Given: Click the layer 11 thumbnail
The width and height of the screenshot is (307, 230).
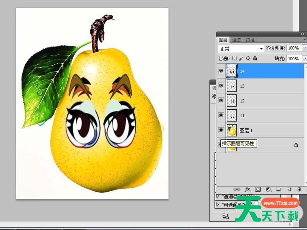Looking at the screenshot, I should click(x=232, y=115).
